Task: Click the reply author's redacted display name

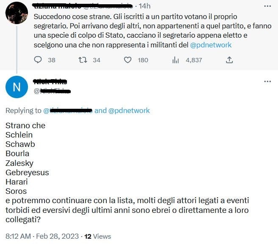Action: click(50, 81)
